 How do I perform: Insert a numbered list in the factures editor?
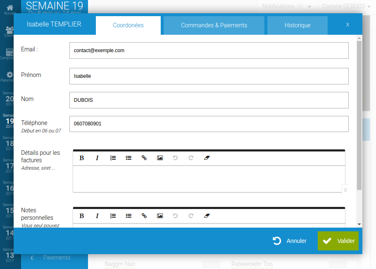click(113, 158)
